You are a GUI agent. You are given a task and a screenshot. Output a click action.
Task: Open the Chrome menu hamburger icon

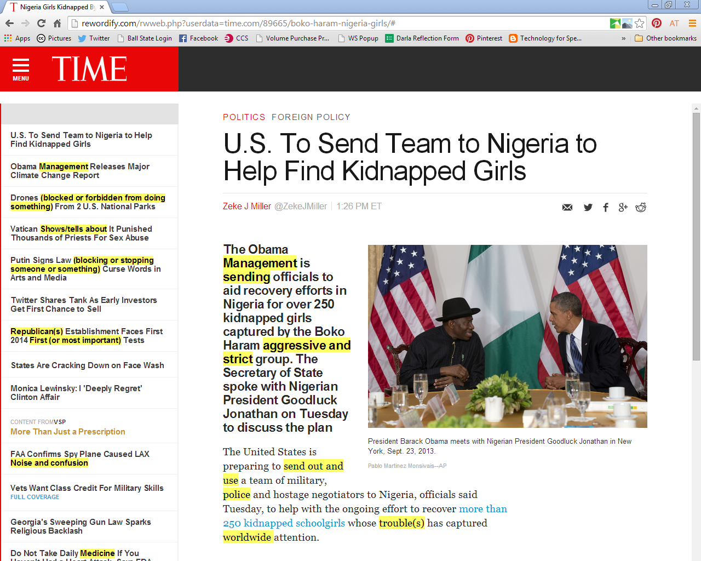692,23
